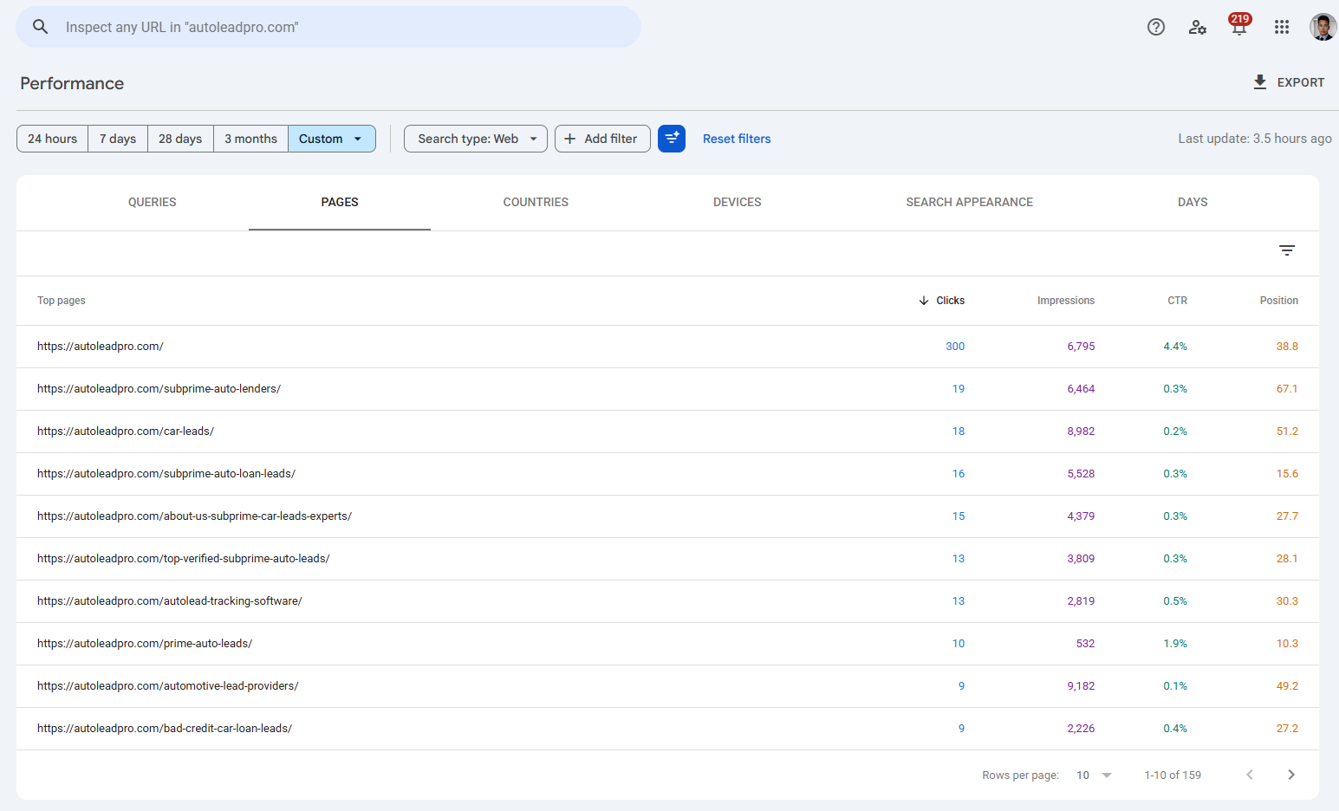Select the top-verified-subprime-auto-leads row

click(667, 559)
